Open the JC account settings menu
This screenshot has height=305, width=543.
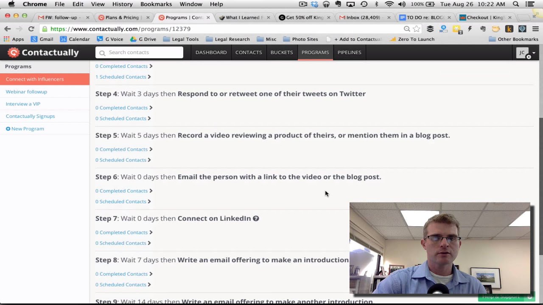click(526, 53)
